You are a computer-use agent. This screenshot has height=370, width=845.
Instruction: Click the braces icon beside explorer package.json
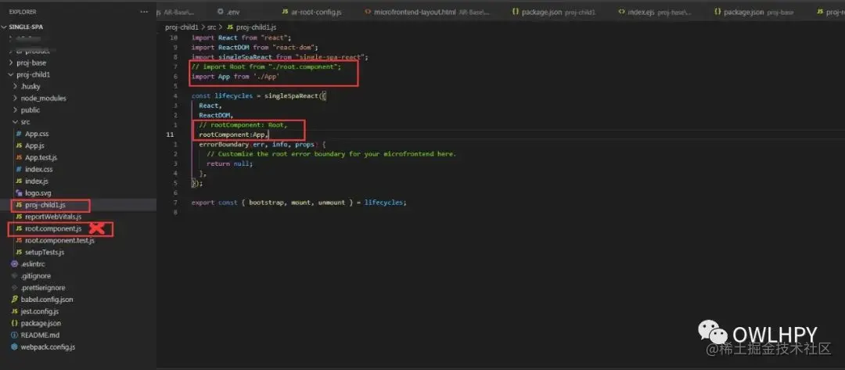pyautogui.click(x=15, y=323)
